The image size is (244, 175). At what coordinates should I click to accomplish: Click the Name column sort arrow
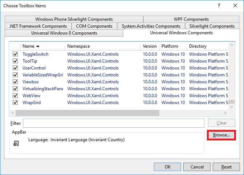[x=38, y=46]
